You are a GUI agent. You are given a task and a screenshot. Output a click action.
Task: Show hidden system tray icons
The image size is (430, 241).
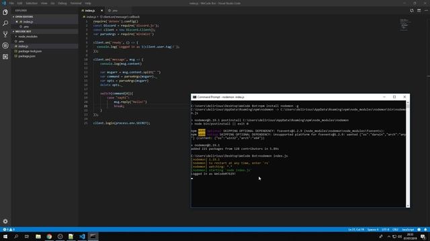(x=389, y=236)
